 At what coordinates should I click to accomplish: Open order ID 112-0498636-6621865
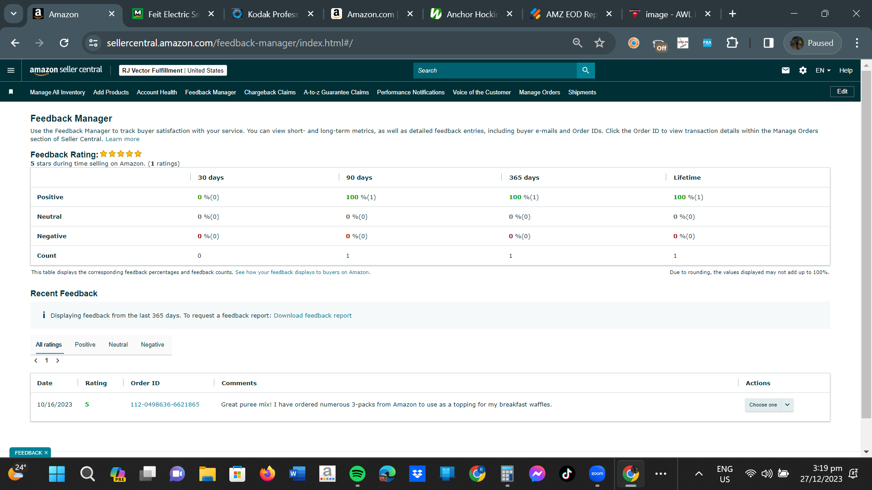pyautogui.click(x=165, y=405)
